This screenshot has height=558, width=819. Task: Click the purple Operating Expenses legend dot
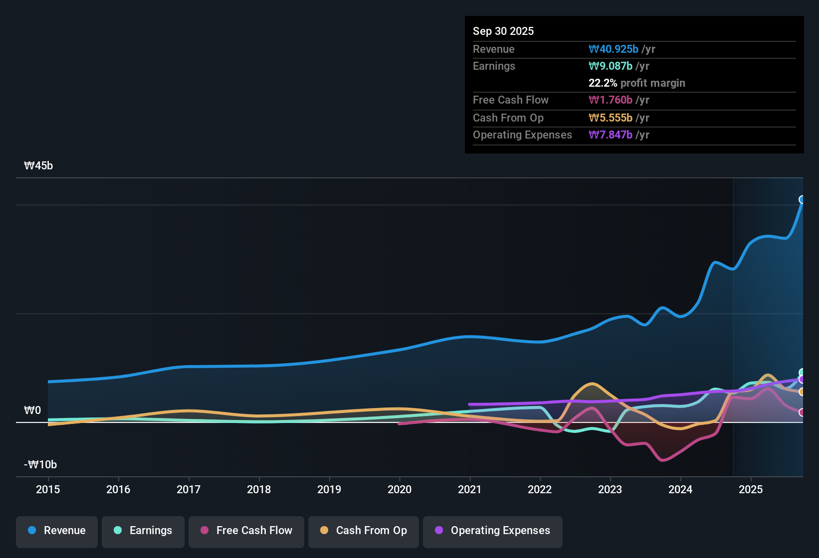pyautogui.click(x=439, y=531)
